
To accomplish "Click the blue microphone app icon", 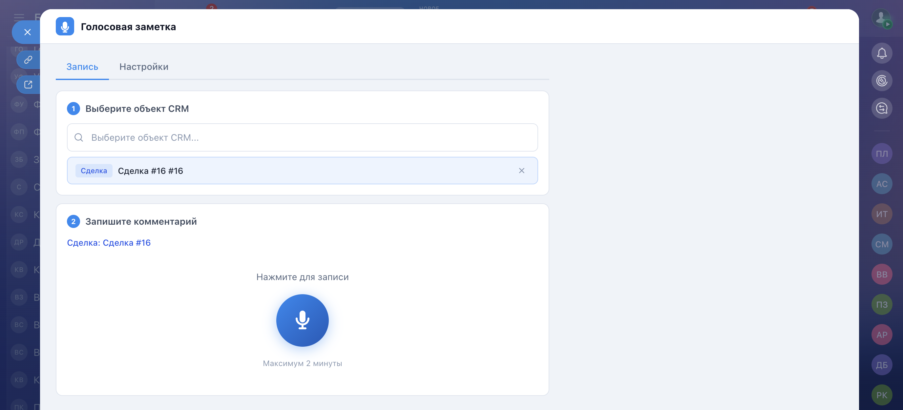I will point(65,27).
